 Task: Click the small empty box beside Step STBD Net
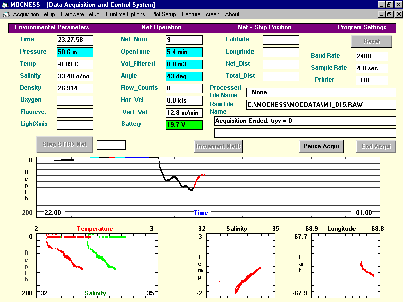(111, 145)
